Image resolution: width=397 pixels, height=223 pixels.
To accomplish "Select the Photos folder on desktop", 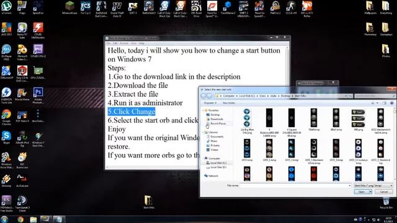I will point(386,51).
